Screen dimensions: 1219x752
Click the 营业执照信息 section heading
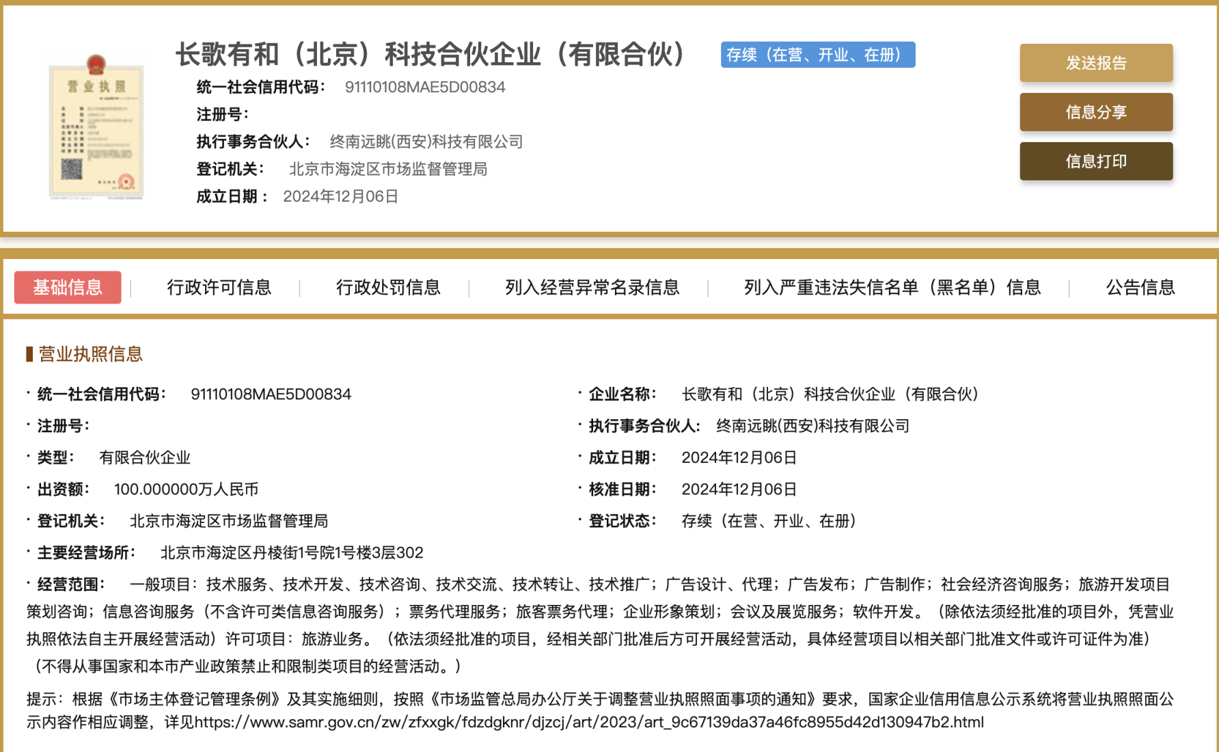[90, 354]
